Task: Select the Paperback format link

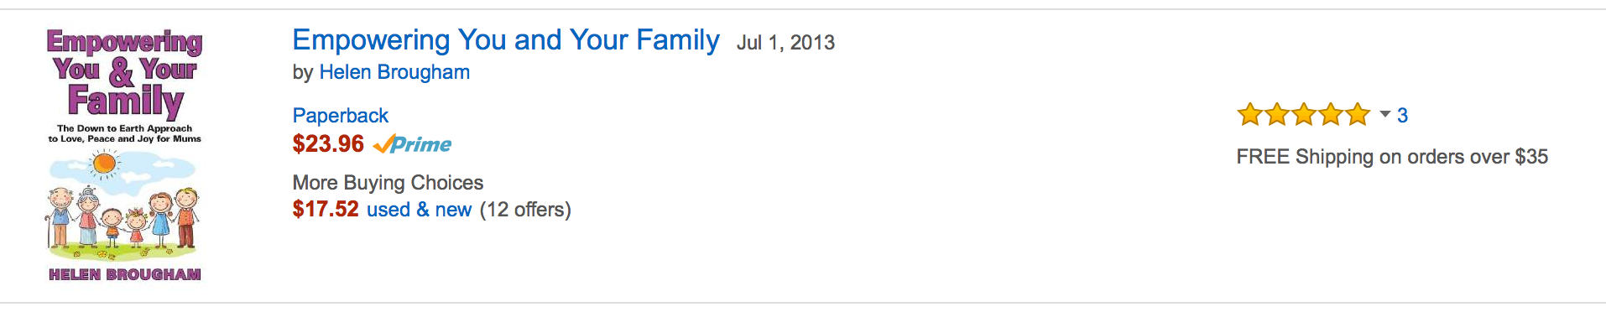Action: (x=340, y=115)
